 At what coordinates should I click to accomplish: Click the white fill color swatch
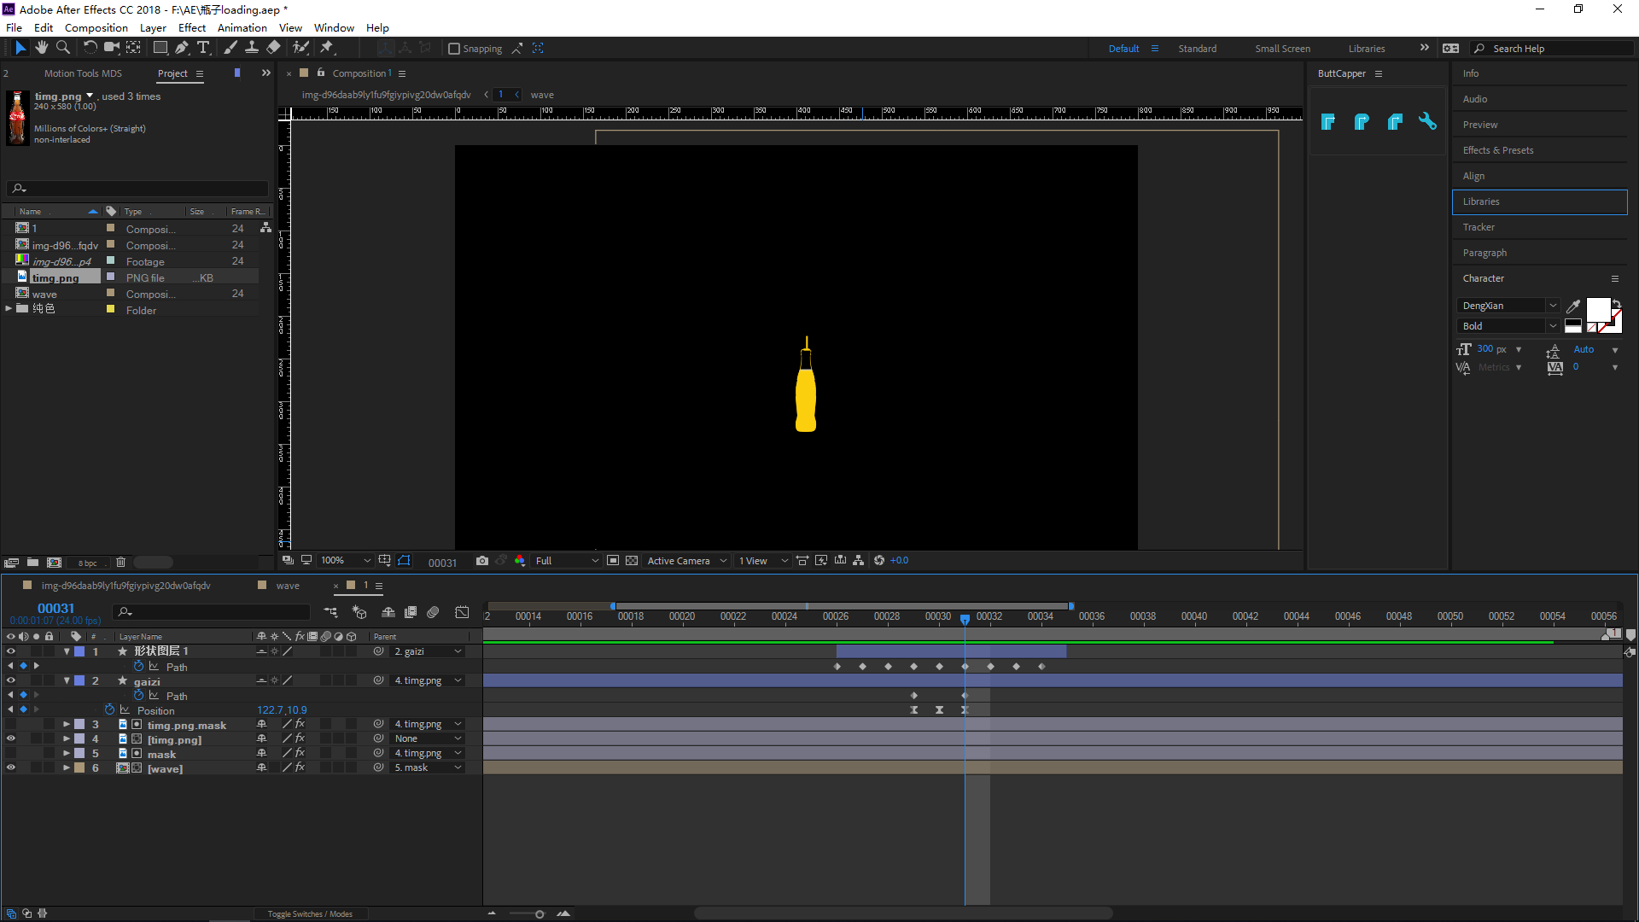point(1597,310)
